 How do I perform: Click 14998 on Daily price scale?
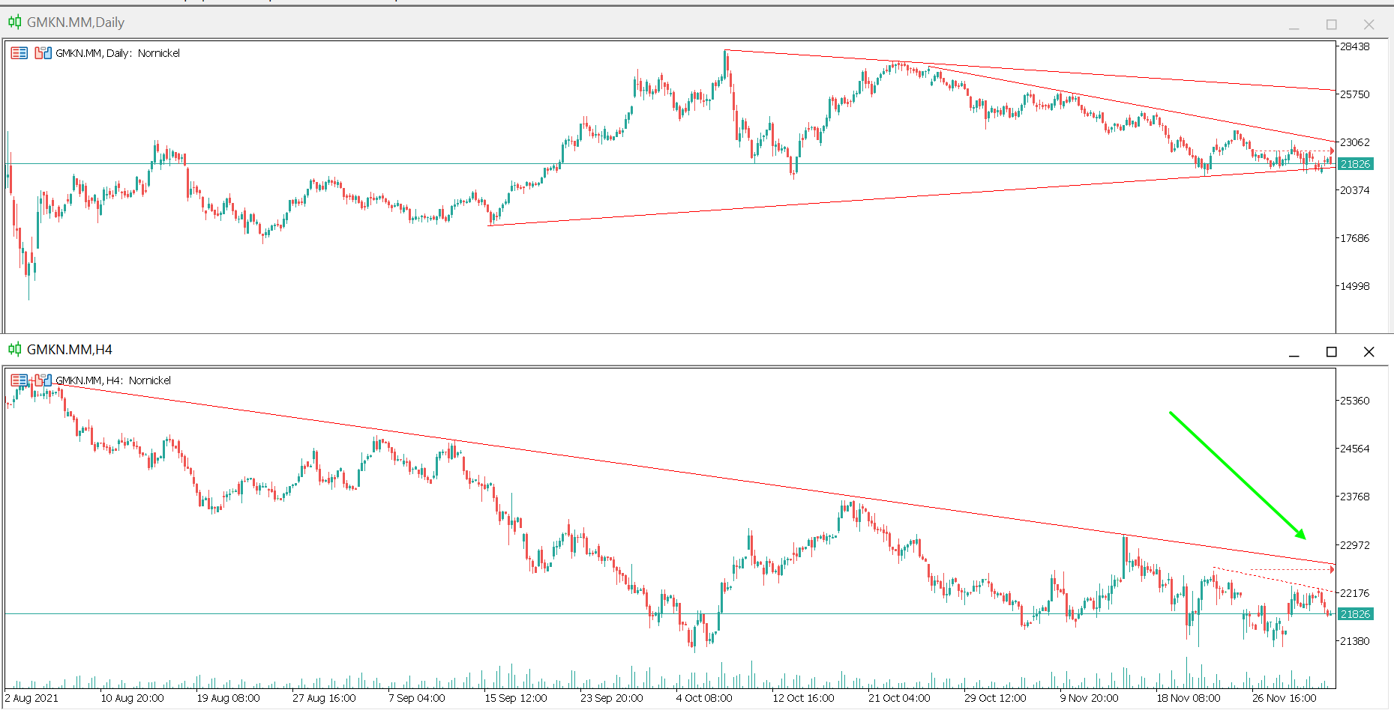1355,286
